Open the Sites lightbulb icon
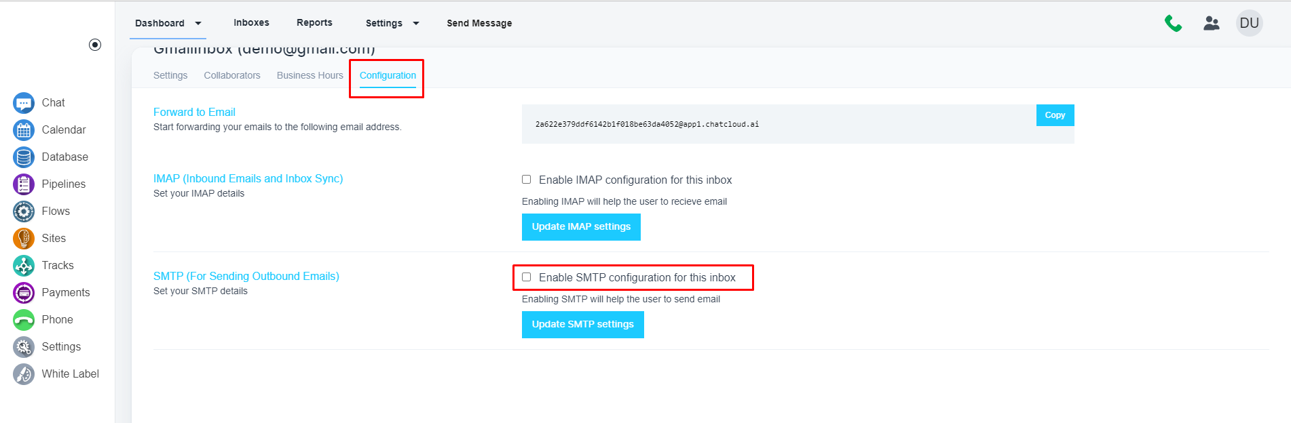 tap(24, 239)
